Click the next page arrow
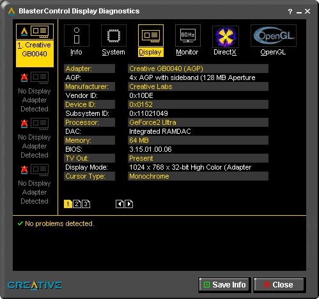The width and height of the screenshot is (319, 299). tap(128, 204)
